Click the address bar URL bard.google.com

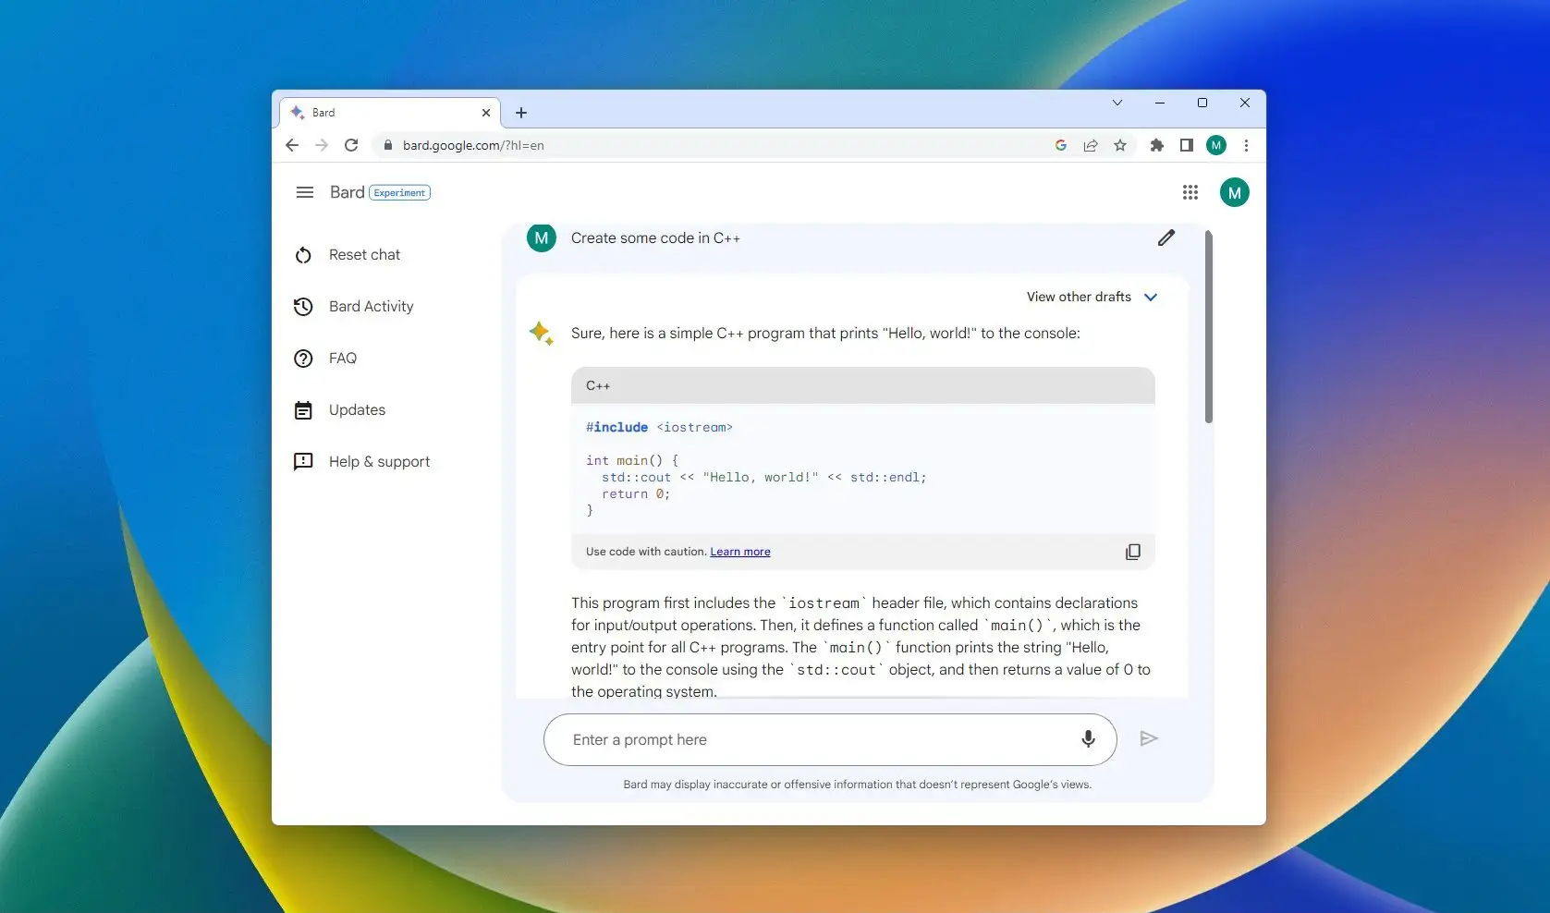(x=473, y=145)
